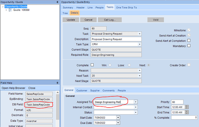The height and width of the screenshot is (127, 199).
Task: Open the Status dropdown
Action: tap(136, 112)
